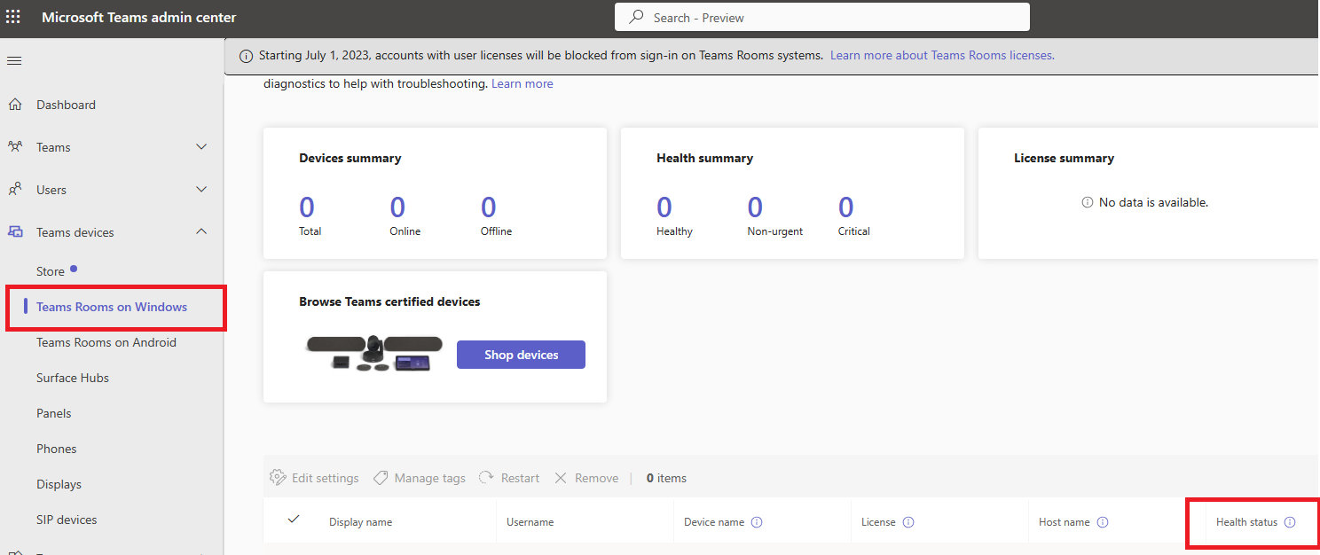This screenshot has width=1320, height=555.
Task: Select Teams Rooms on Windows
Action: tap(112, 307)
